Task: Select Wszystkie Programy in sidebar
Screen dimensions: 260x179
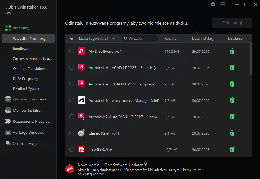Action: (x=28, y=39)
